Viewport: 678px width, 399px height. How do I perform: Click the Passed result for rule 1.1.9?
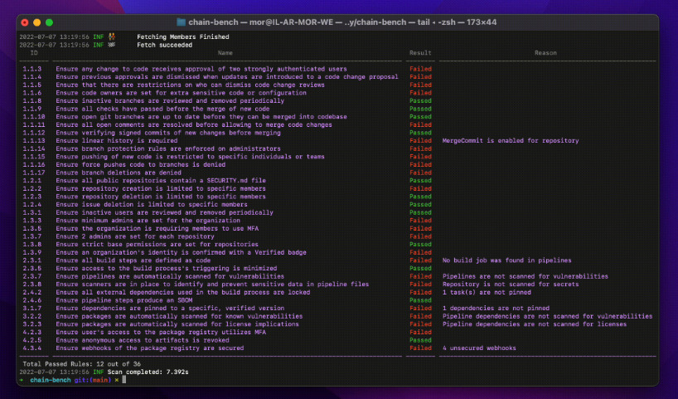pos(420,109)
